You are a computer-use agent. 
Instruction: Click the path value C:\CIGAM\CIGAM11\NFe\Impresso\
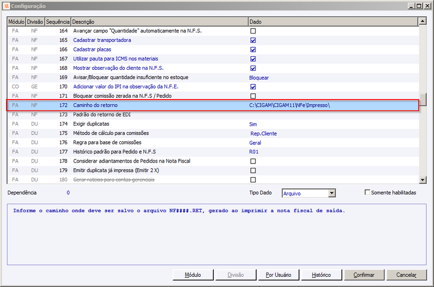coord(289,105)
